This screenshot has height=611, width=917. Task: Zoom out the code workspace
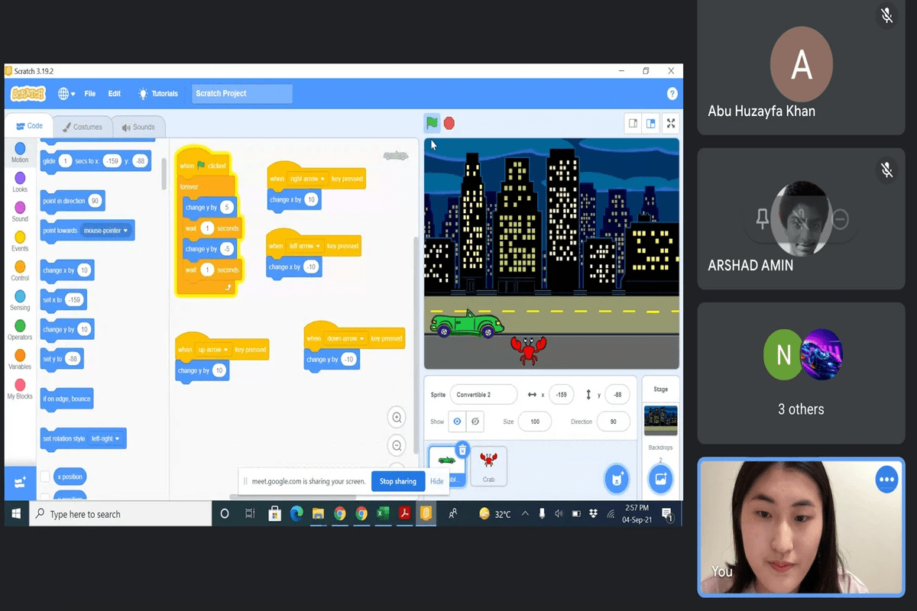click(x=397, y=445)
